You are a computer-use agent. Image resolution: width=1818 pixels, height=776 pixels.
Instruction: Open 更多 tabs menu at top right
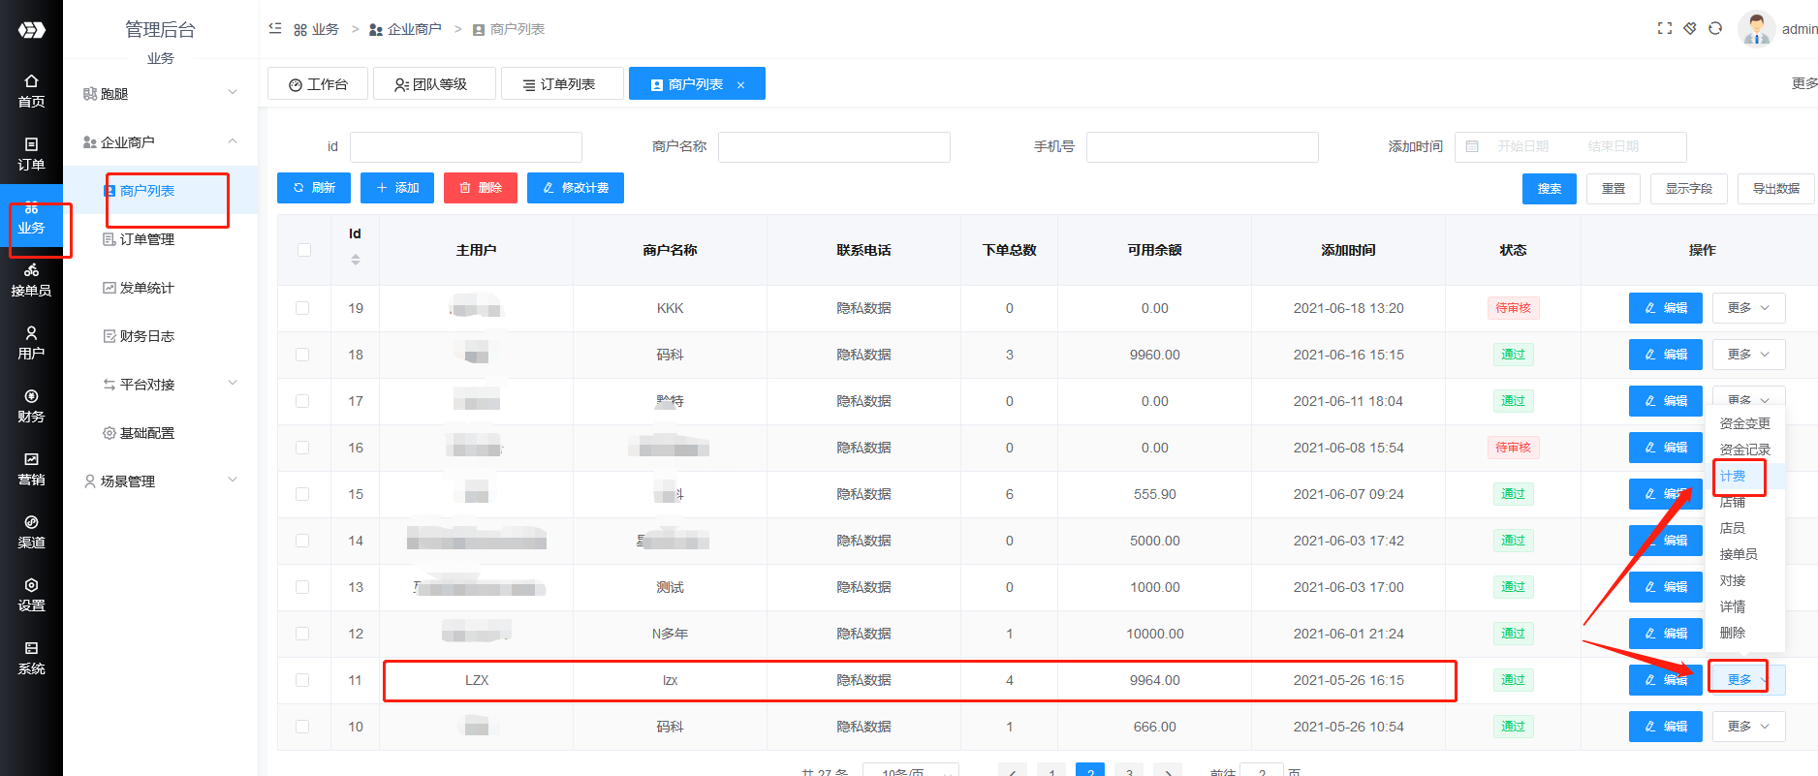1803,84
